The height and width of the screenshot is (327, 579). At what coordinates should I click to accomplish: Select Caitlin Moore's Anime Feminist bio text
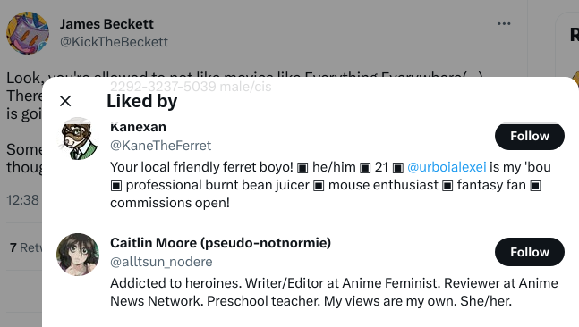point(334,292)
